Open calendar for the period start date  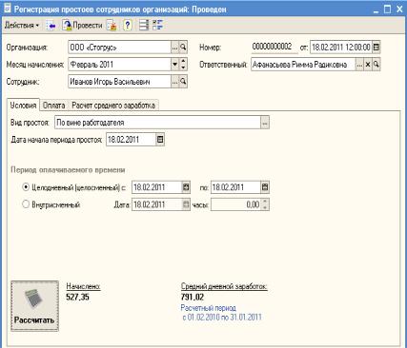186,187
